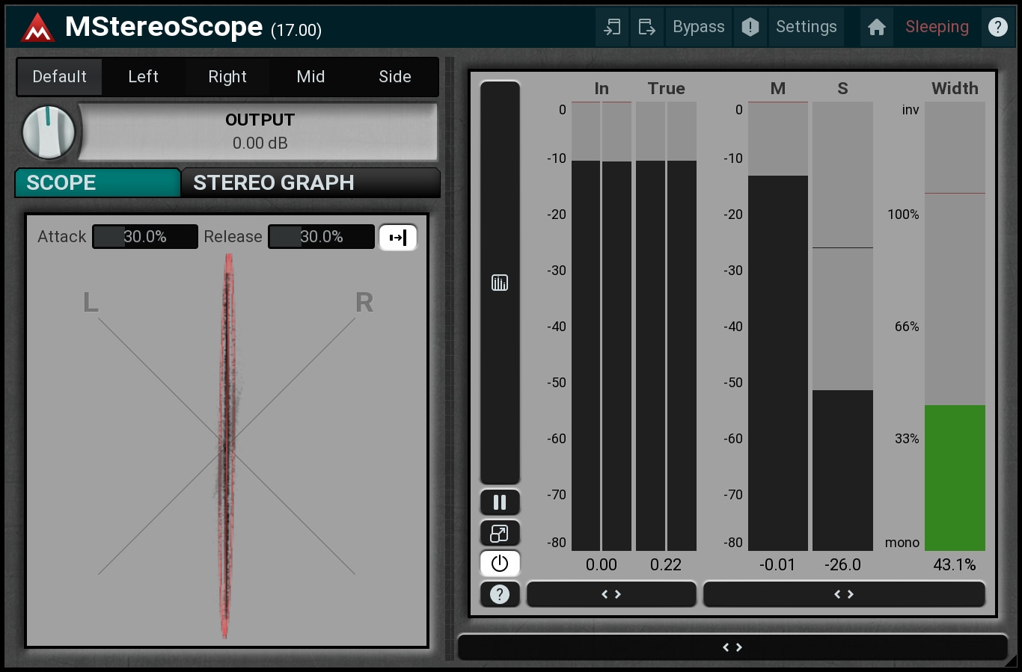Click the exclamation panic icon
1022x672 pixels.
click(750, 28)
